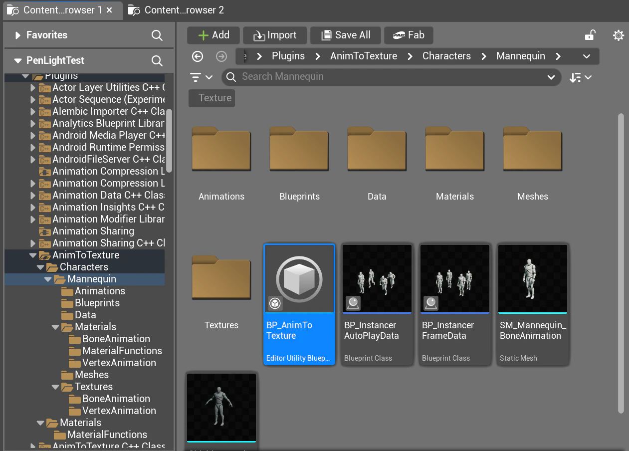
Task: Expand Android Media Player C++ node
Action: point(33,135)
